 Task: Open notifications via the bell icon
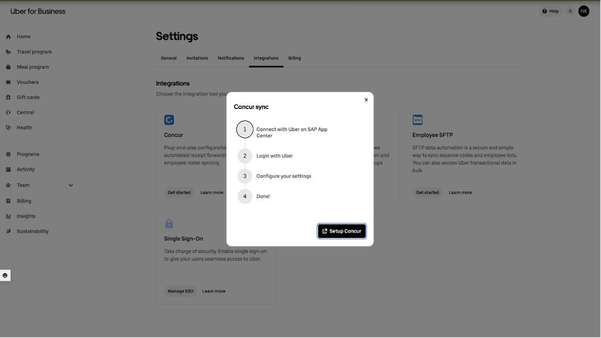[x=569, y=11]
